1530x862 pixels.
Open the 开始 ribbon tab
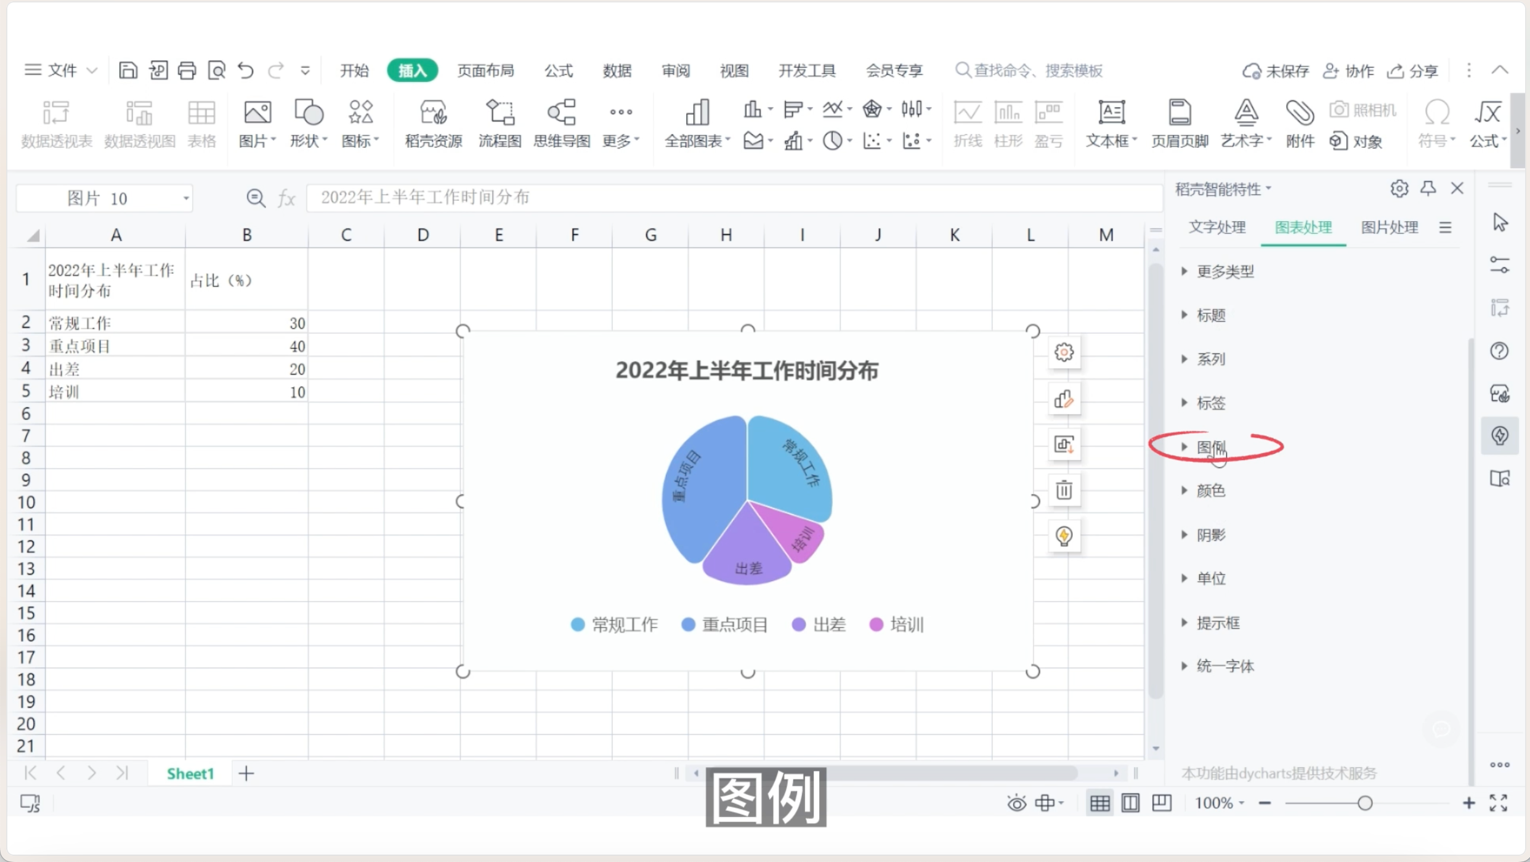tap(354, 71)
